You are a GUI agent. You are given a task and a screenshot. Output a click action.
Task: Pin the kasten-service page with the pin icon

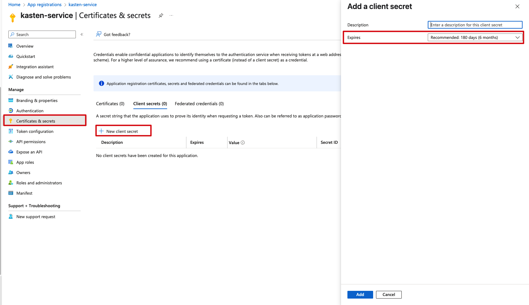point(161,15)
